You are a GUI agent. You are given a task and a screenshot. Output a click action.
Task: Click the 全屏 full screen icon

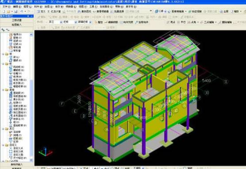click(x=224, y=12)
